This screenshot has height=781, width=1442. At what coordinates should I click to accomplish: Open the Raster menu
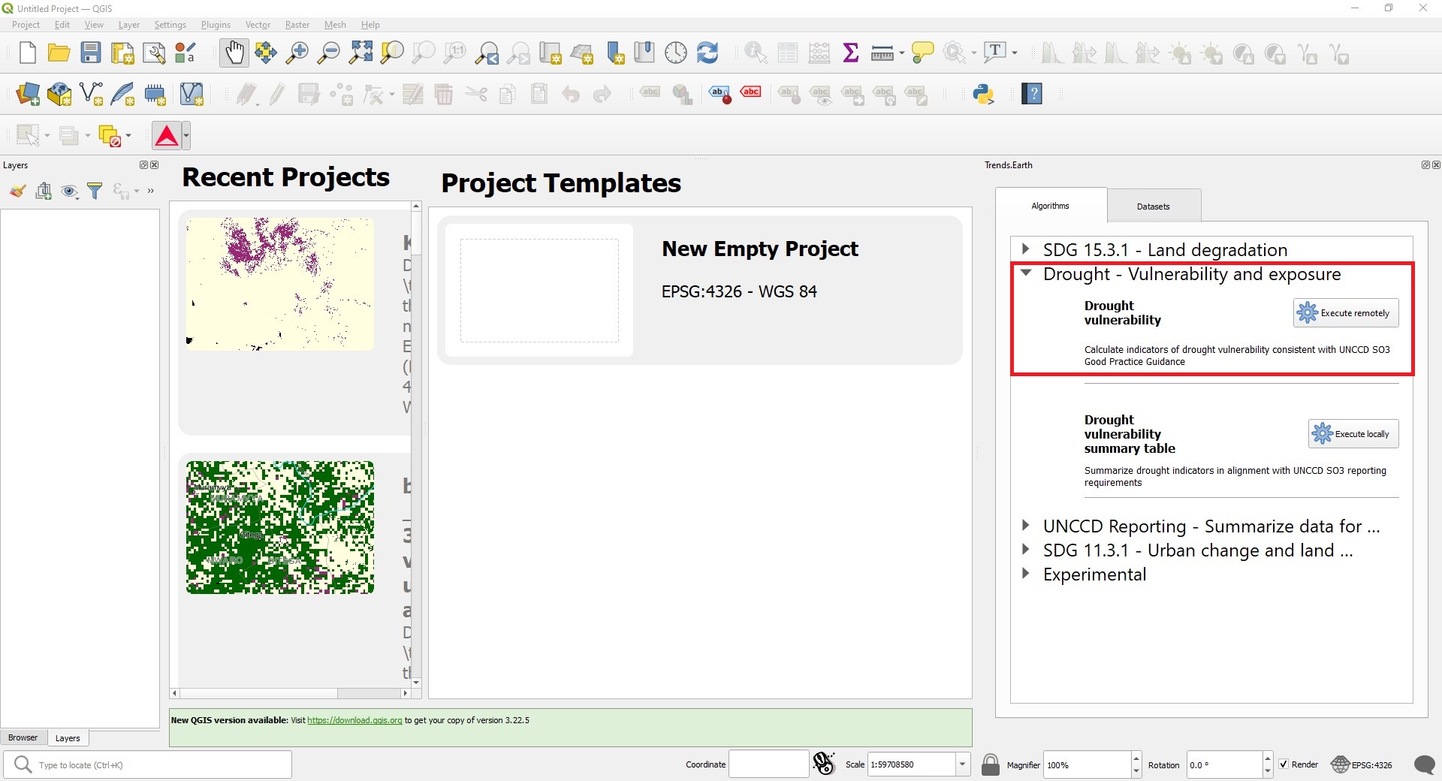point(297,25)
